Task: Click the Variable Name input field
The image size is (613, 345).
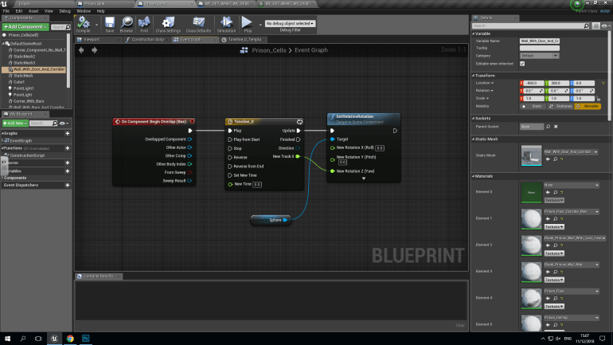Action: tap(540, 41)
